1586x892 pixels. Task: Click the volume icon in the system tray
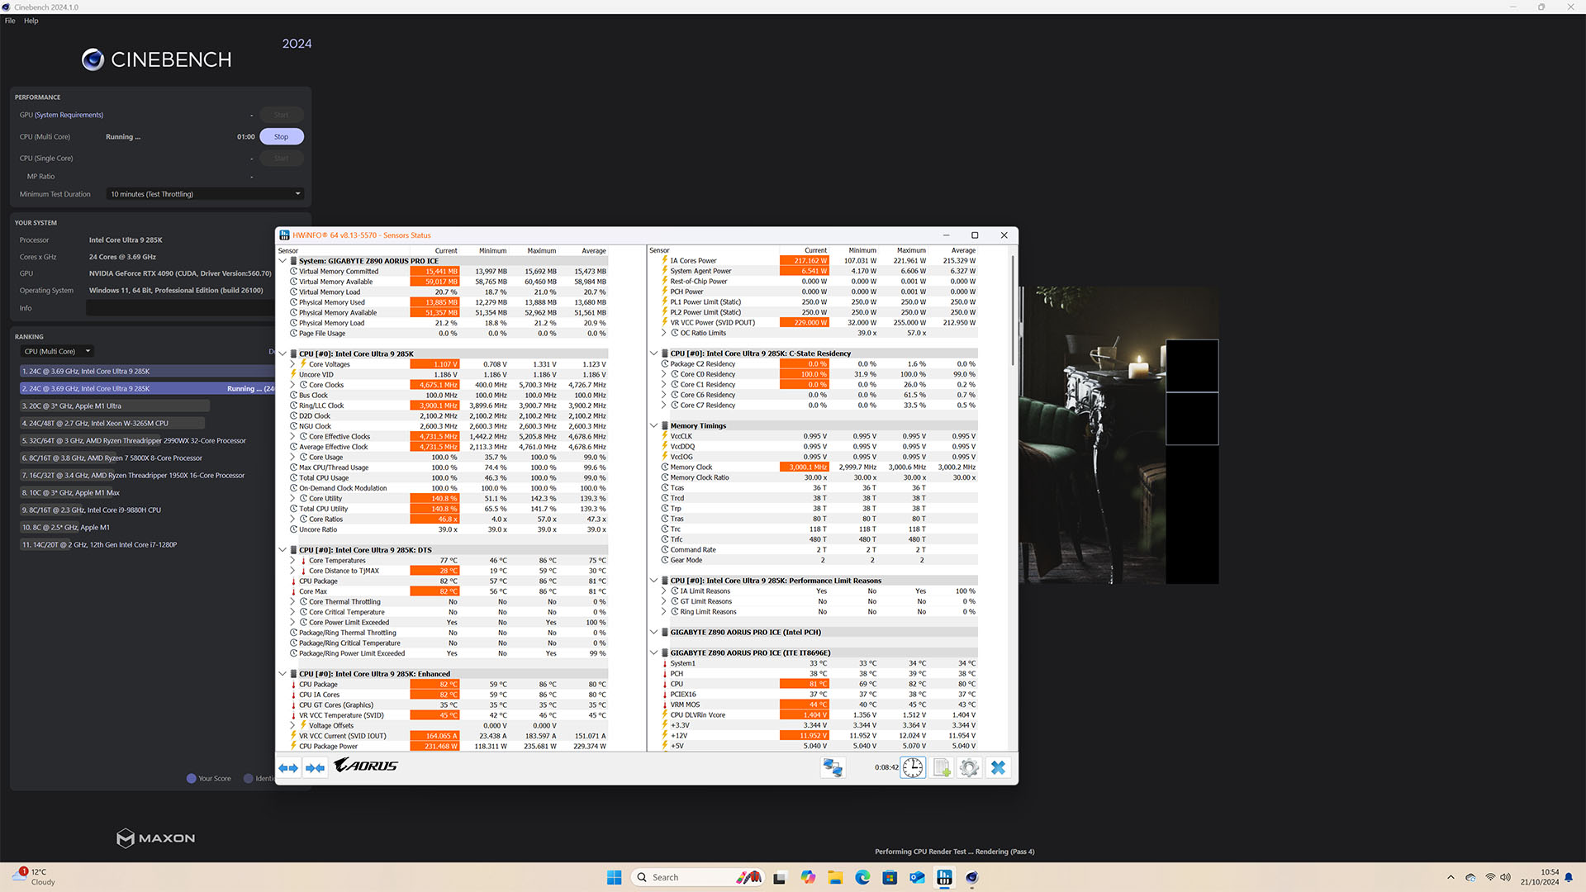tap(1506, 877)
